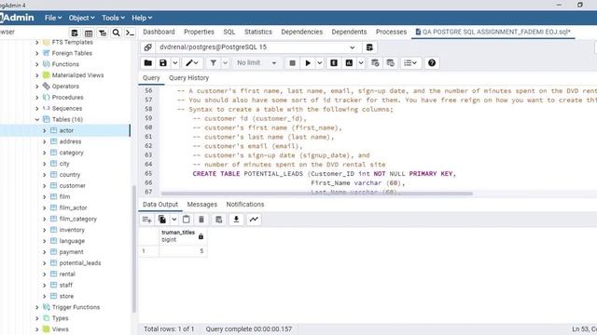The image size is (597, 335).
Task: Open Explain options dropdown arrow
Action: pos(361,63)
